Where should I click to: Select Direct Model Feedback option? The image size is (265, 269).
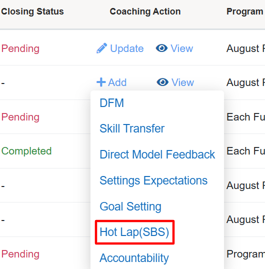(x=157, y=154)
